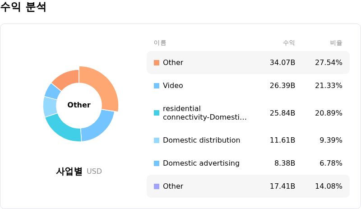Click the purple swatch beside Other 17.41B
This screenshot has width=361, height=209.
[156, 186]
